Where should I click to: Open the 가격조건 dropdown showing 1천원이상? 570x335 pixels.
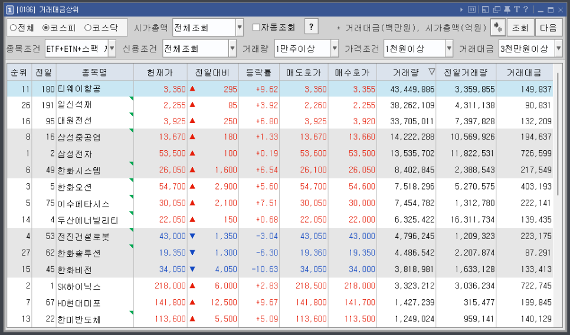click(418, 49)
